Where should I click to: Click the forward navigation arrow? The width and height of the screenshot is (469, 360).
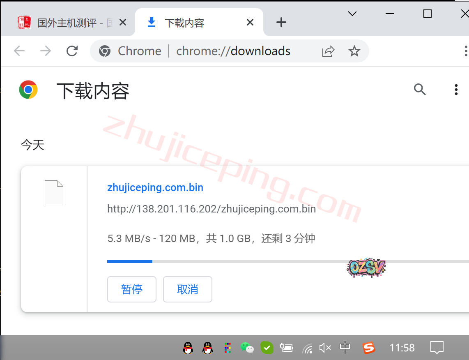pyautogui.click(x=46, y=51)
